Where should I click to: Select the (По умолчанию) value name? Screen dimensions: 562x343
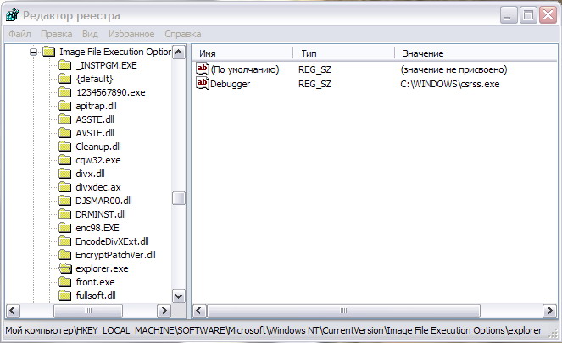[x=245, y=69]
